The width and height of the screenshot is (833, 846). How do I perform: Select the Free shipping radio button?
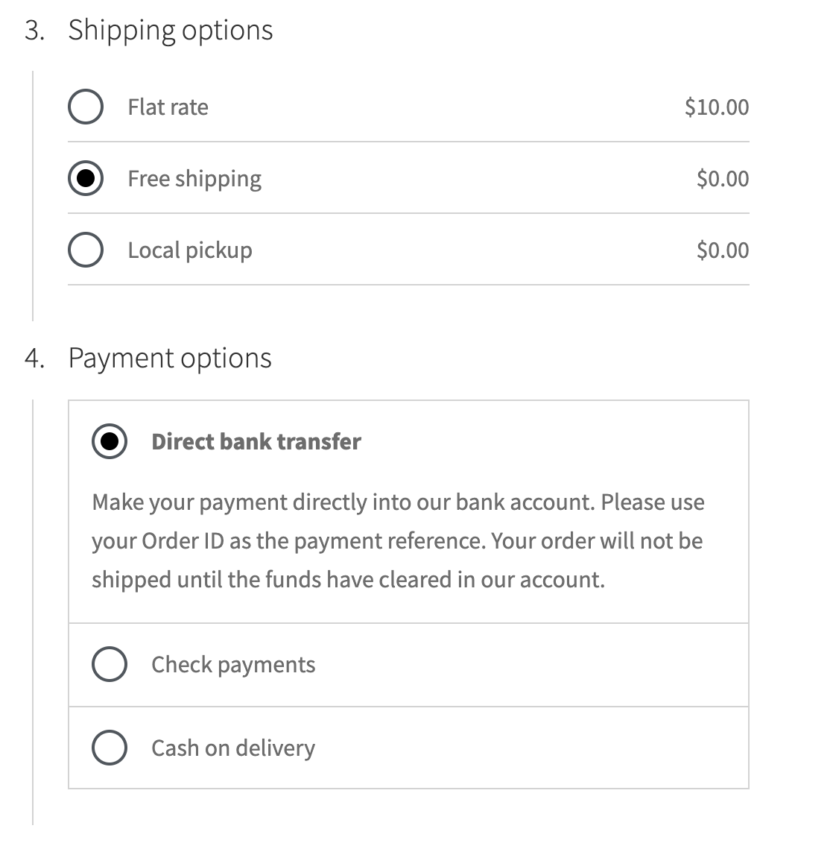tap(85, 178)
